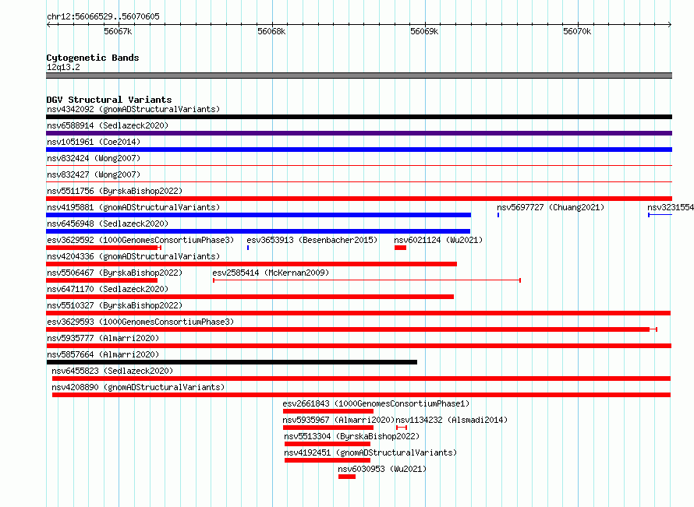
Task: Select nsv6456948 (Sedlazeck2020) variant label
Action: coord(108,224)
